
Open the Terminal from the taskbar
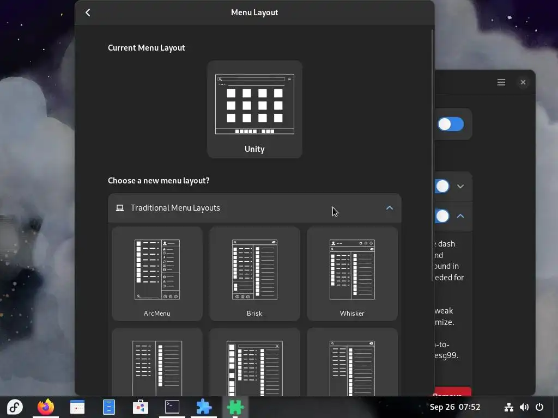(172, 407)
